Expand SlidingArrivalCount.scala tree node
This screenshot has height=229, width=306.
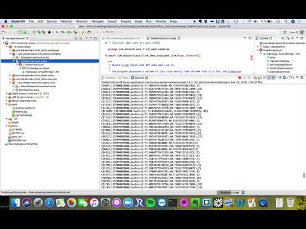click(13, 57)
